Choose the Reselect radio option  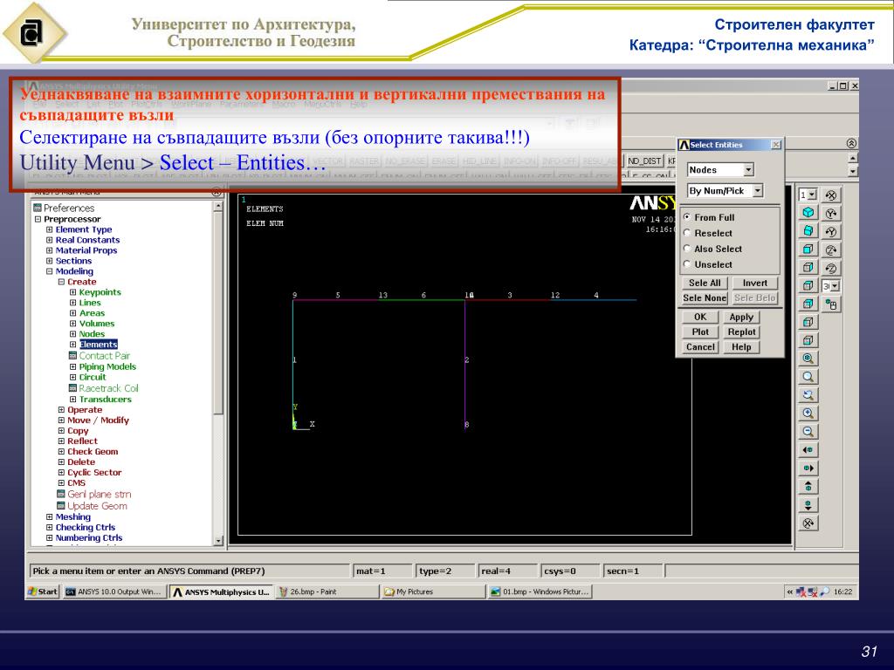687,232
